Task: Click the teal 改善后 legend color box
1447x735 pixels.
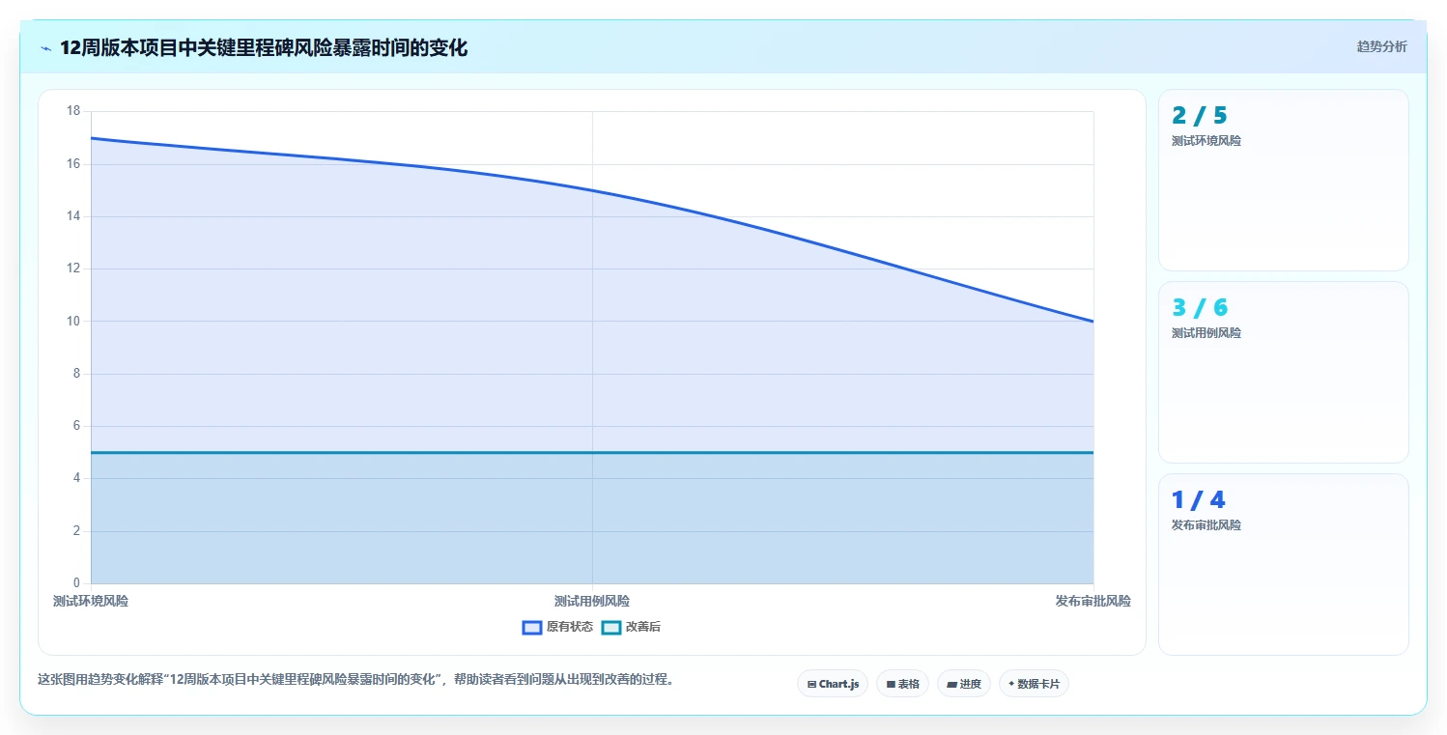Action: click(611, 627)
